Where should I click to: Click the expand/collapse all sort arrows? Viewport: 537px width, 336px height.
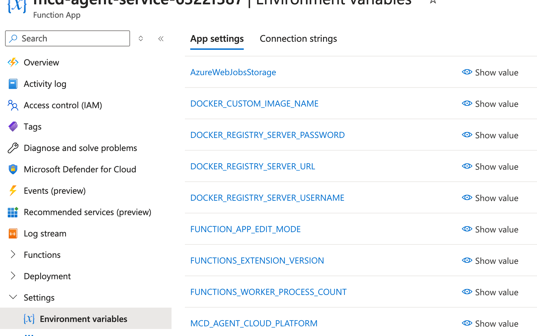pyautogui.click(x=141, y=38)
